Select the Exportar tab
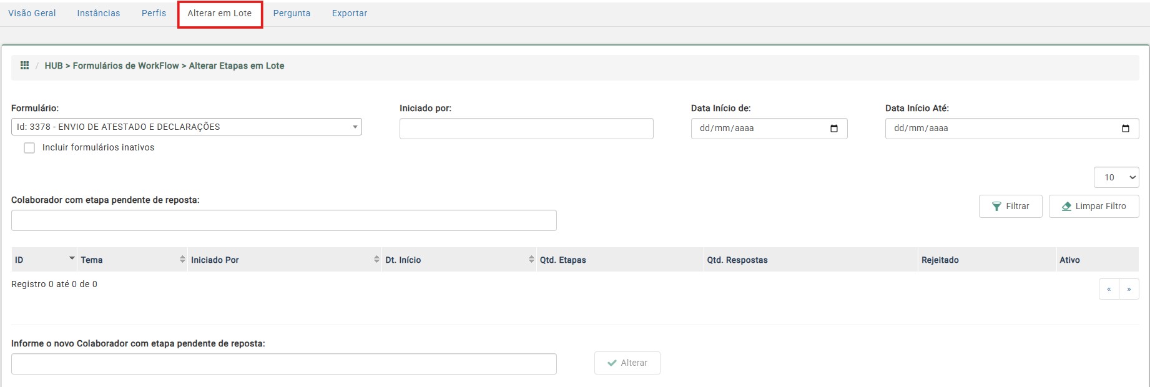 tap(349, 13)
